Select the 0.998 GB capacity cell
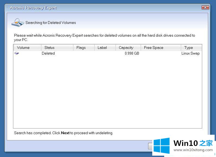 click(x=132, y=53)
